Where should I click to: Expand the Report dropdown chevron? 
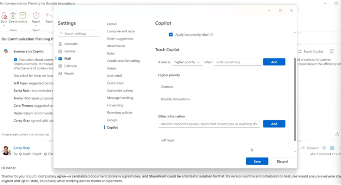(36, 26)
